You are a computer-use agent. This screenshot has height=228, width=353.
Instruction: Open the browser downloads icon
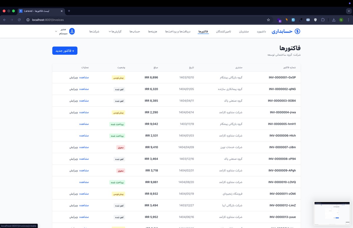click(x=334, y=20)
